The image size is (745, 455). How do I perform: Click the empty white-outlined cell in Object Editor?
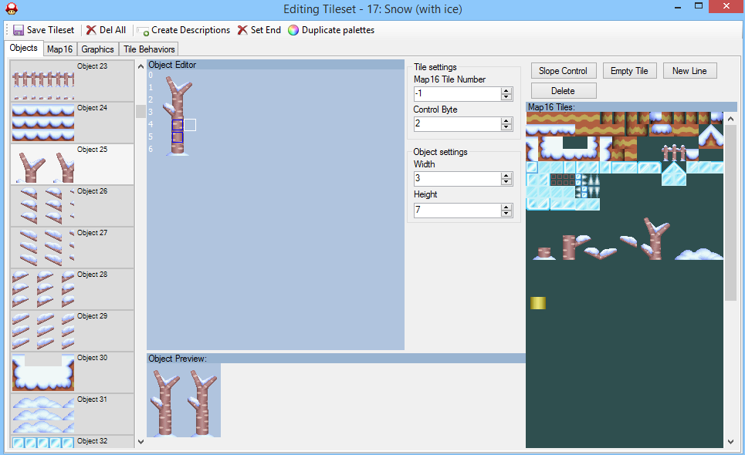(190, 125)
